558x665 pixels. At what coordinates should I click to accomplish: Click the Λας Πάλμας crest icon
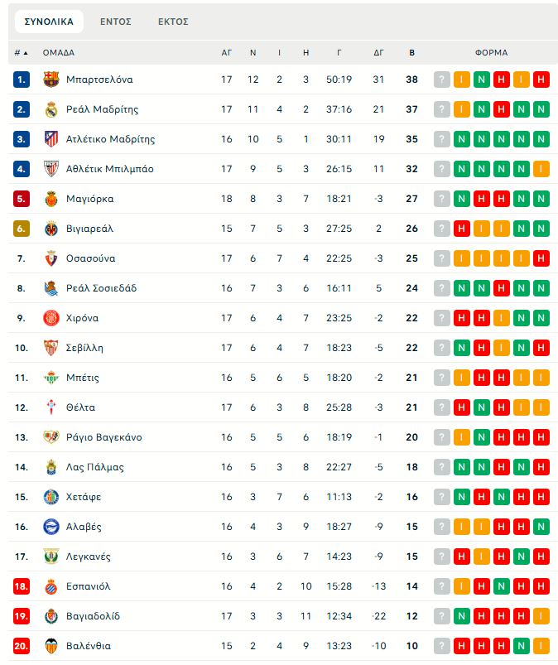pos(51,467)
